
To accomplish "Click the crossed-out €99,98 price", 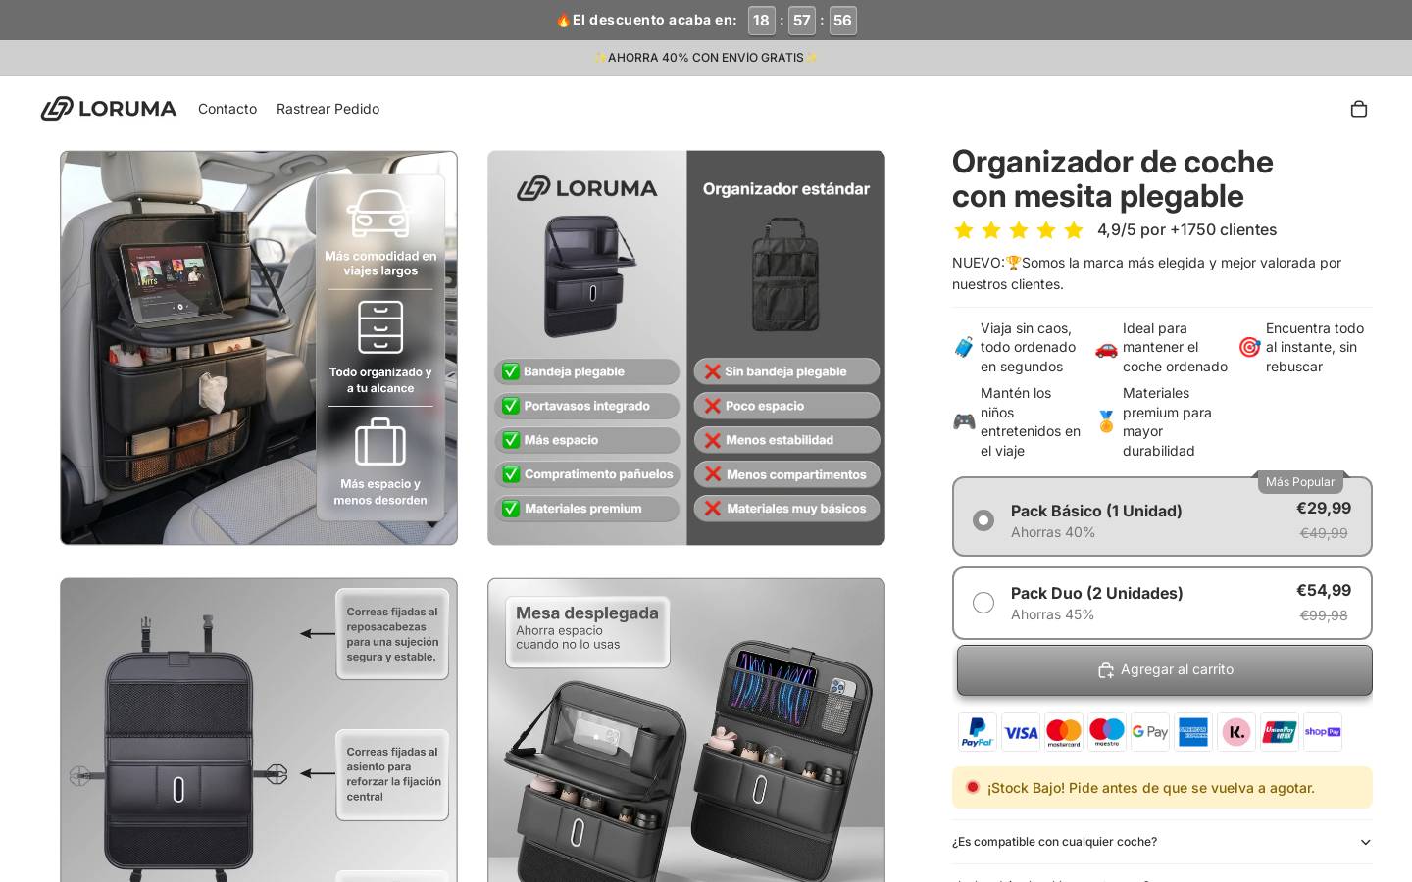I will coord(1324,615).
